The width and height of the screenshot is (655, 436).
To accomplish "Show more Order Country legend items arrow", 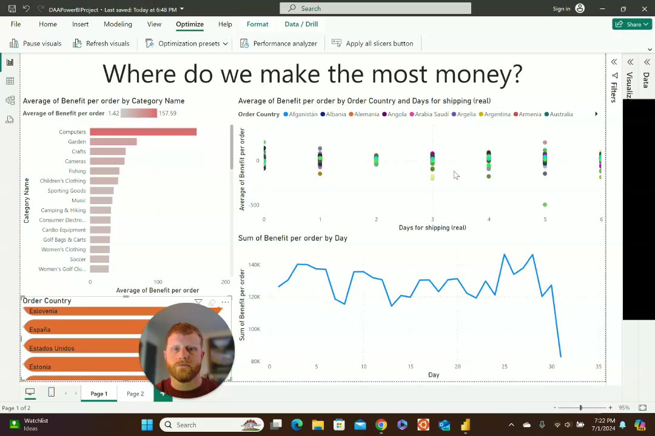I will [x=596, y=114].
